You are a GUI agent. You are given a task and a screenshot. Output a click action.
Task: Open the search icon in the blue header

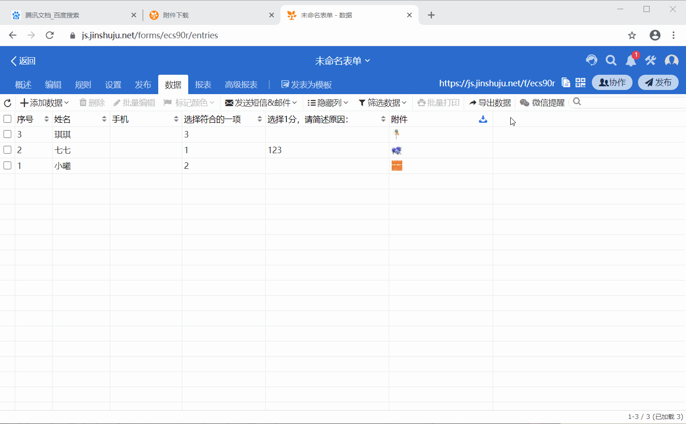pos(611,60)
